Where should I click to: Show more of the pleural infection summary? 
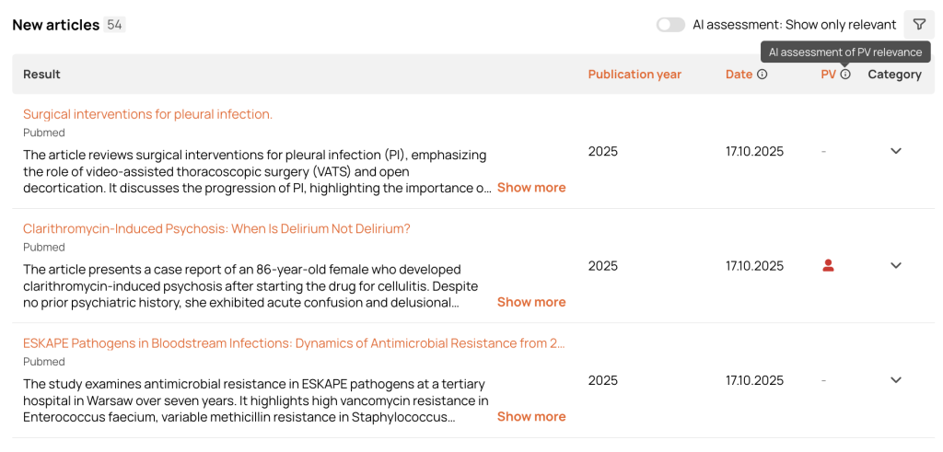click(531, 188)
